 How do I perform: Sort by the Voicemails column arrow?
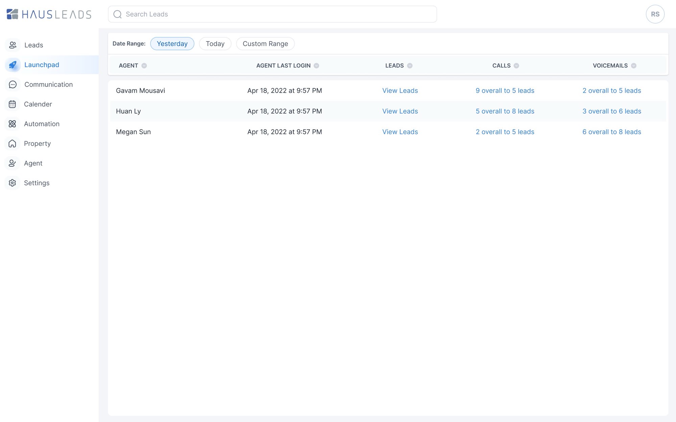tap(634, 65)
